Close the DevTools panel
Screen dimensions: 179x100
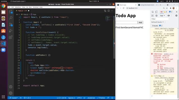click(x=176, y=12)
